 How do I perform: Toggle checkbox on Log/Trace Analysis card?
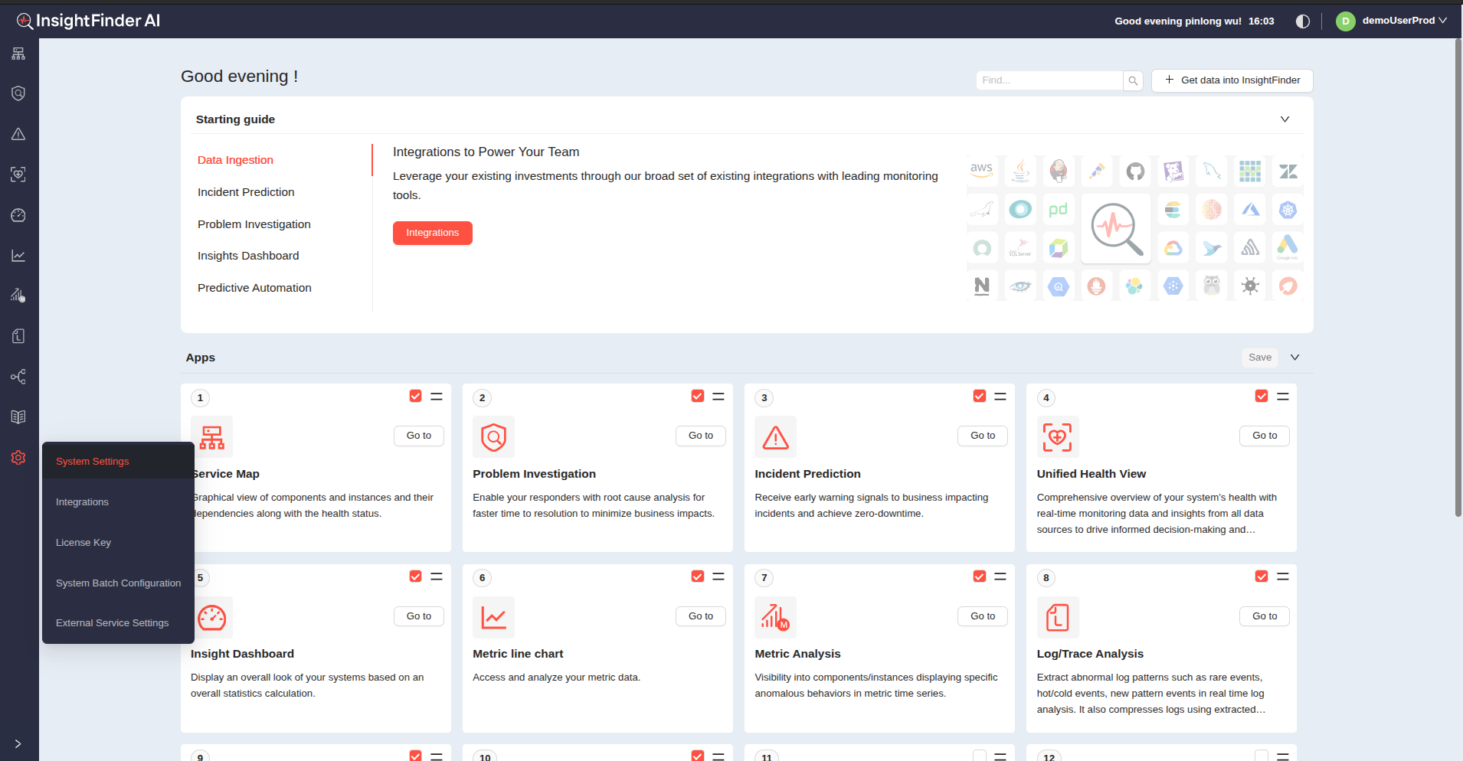(x=1261, y=576)
